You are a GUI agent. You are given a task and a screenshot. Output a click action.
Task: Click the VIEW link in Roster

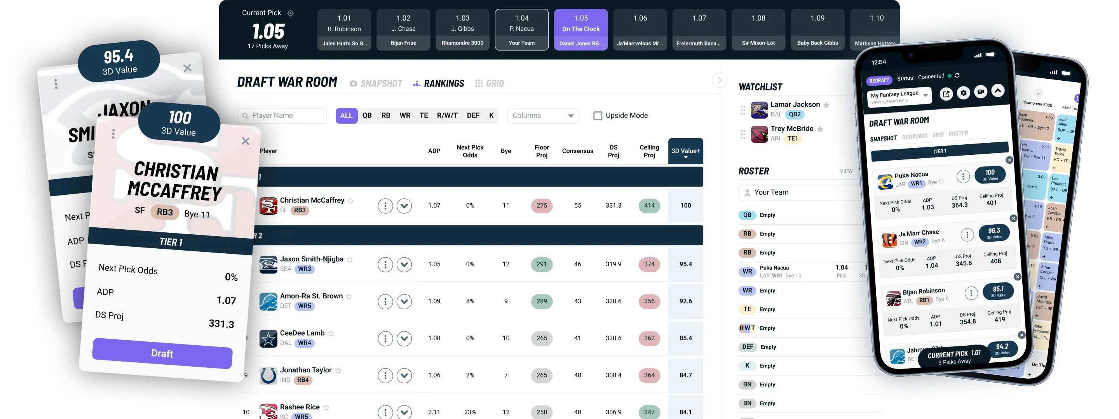[846, 171]
